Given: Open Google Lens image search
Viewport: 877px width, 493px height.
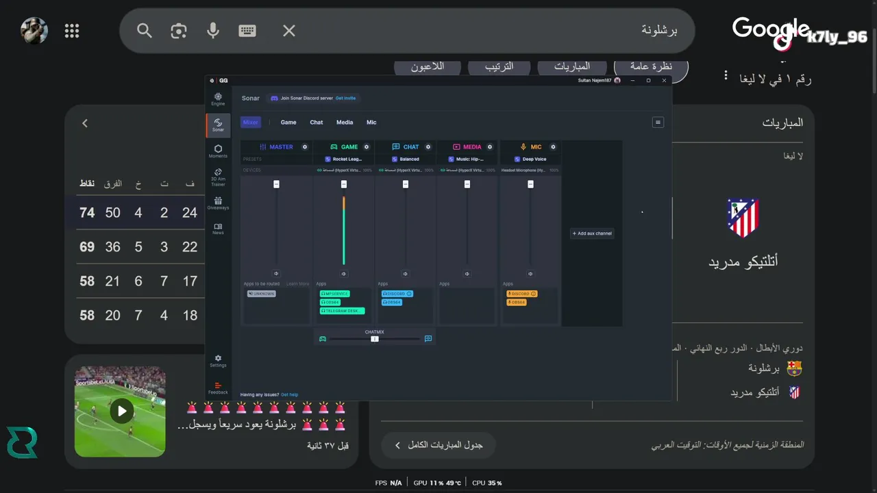Looking at the screenshot, I should pos(179,31).
